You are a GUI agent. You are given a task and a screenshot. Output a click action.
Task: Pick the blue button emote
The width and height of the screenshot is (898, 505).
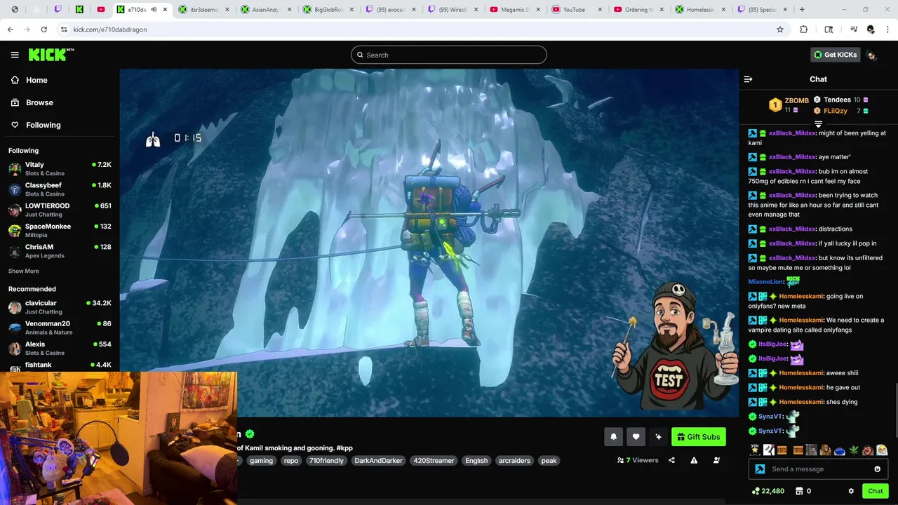pos(839,450)
